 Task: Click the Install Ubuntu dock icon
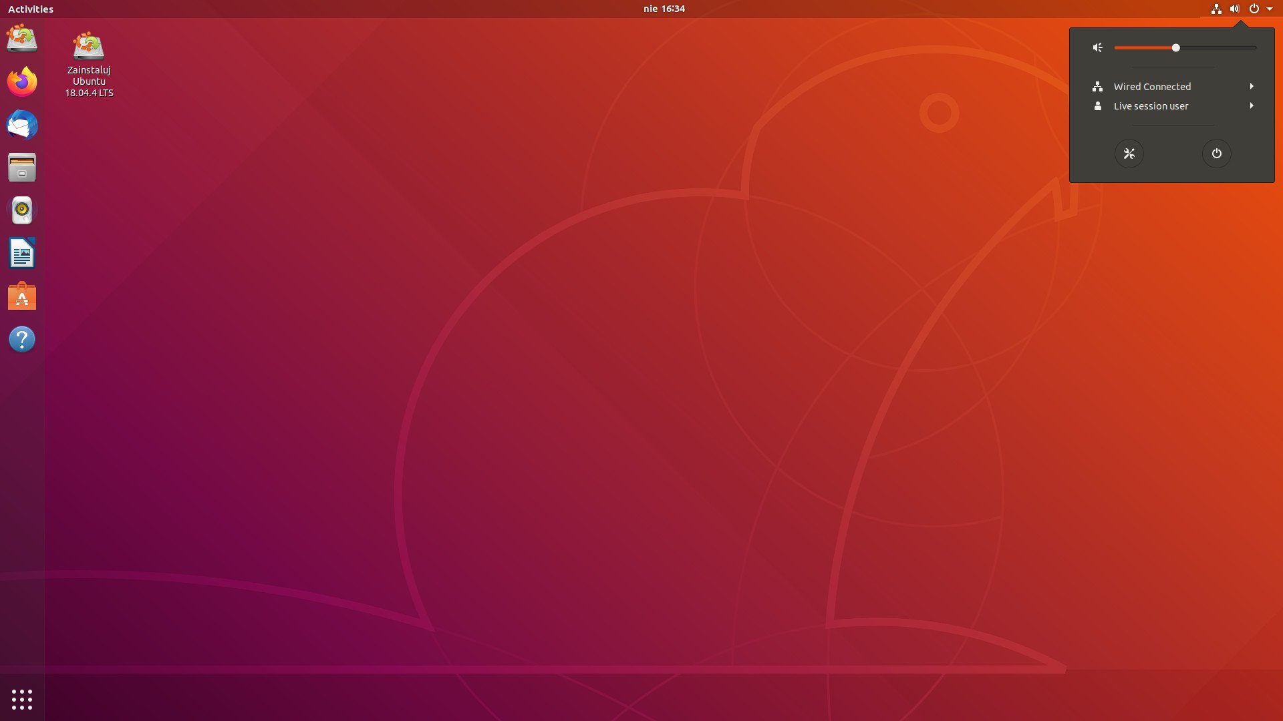click(x=22, y=38)
